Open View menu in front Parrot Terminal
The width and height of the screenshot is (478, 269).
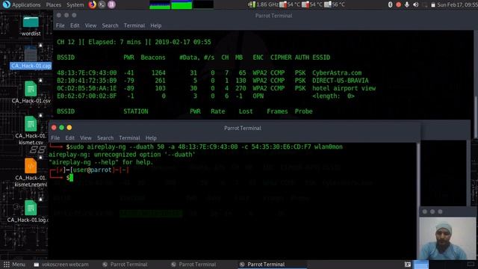coord(86,137)
